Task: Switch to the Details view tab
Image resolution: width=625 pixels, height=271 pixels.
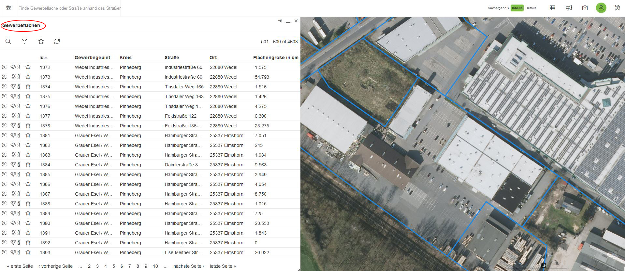Action: [531, 8]
